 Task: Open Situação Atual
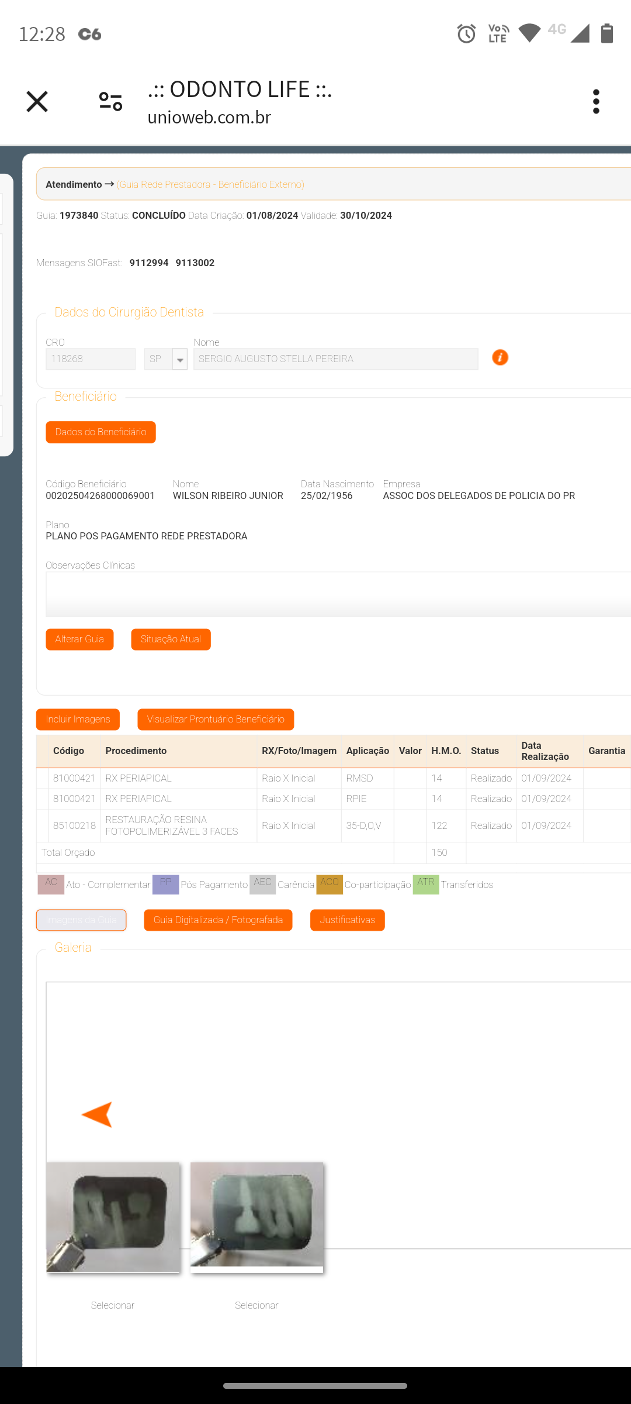[171, 639]
